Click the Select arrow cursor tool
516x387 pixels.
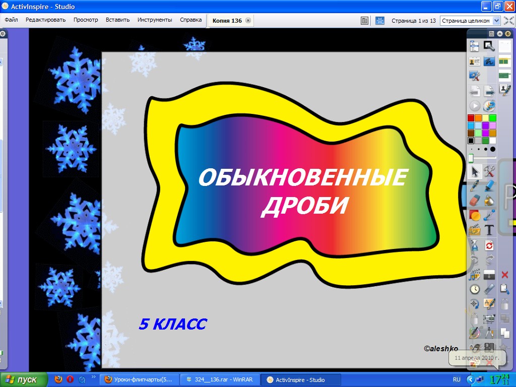(x=474, y=171)
